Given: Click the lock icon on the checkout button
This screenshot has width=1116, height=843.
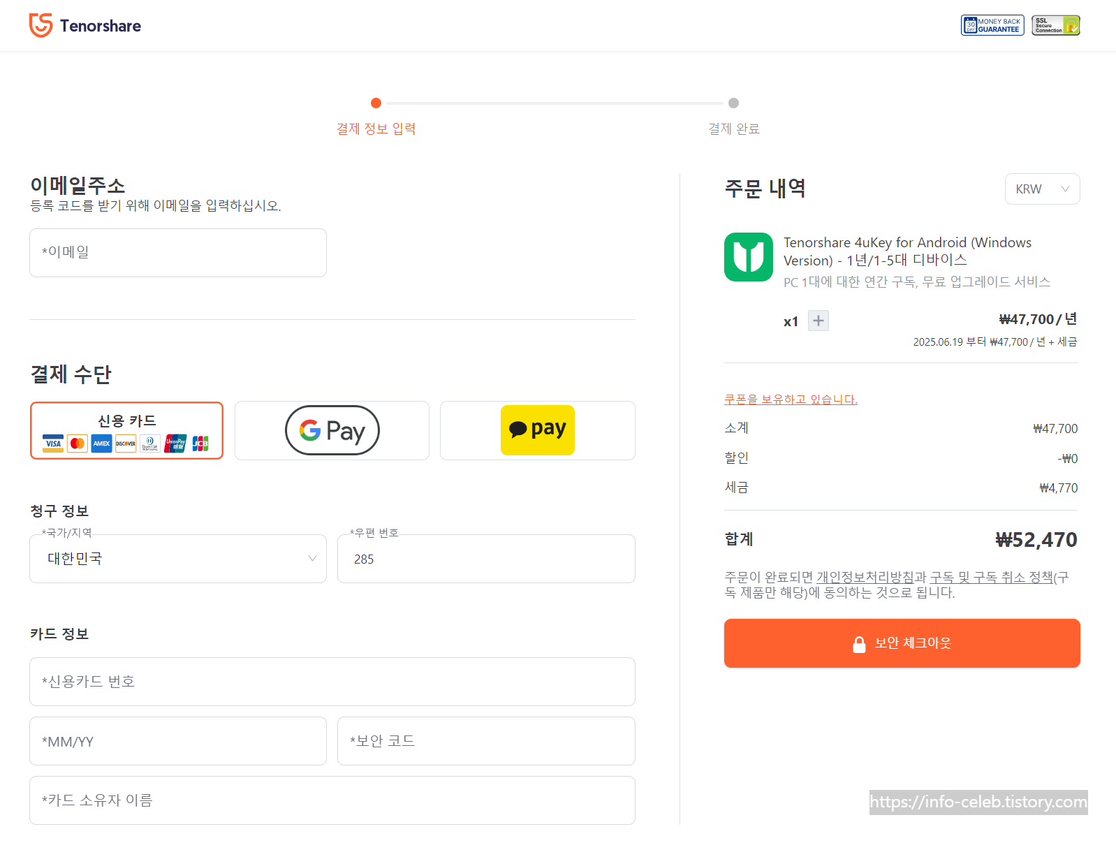Looking at the screenshot, I should tap(859, 644).
